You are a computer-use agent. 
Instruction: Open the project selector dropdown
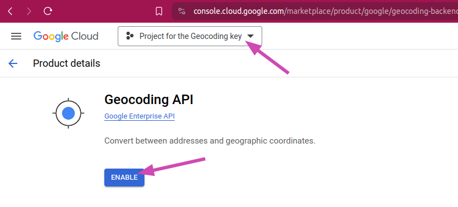point(190,36)
